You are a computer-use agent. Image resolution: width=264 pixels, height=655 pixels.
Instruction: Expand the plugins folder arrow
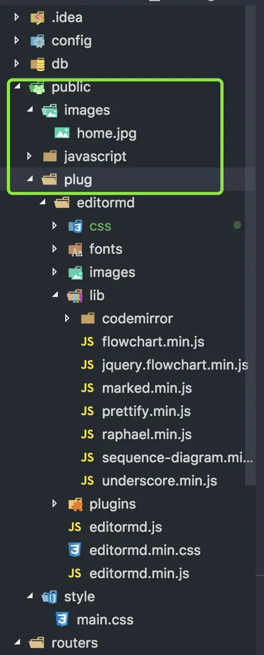pos(56,504)
